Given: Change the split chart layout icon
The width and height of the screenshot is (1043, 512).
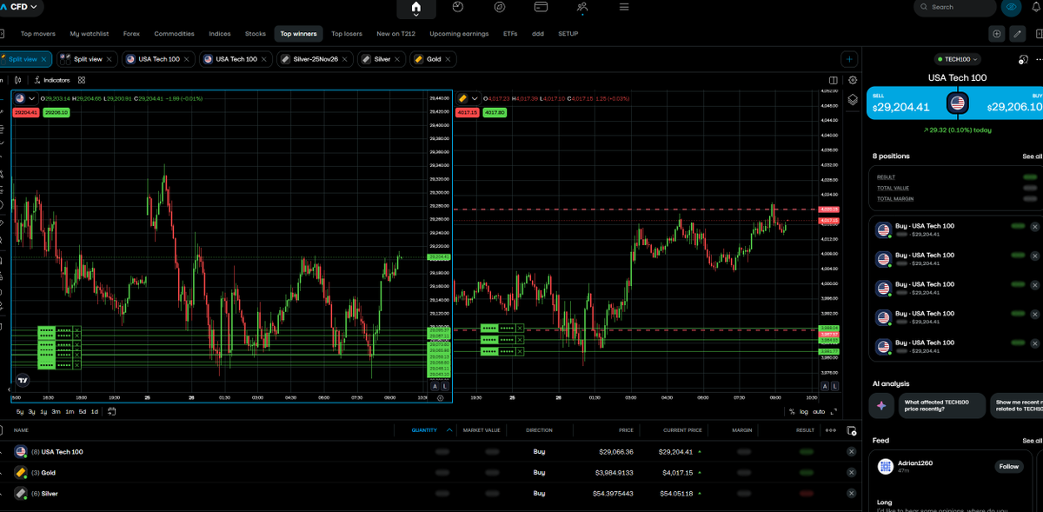Looking at the screenshot, I should click(833, 80).
